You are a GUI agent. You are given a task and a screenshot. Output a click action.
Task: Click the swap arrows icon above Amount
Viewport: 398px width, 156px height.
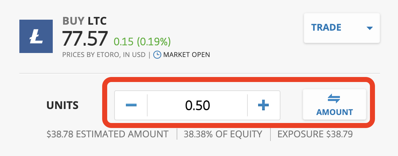coord(334,99)
